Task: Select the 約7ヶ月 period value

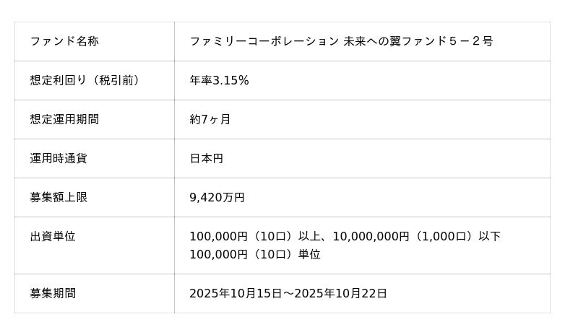Action: [x=210, y=119]
